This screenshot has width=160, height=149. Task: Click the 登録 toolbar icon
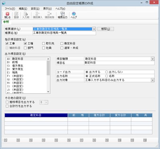[x=16, y=15]
